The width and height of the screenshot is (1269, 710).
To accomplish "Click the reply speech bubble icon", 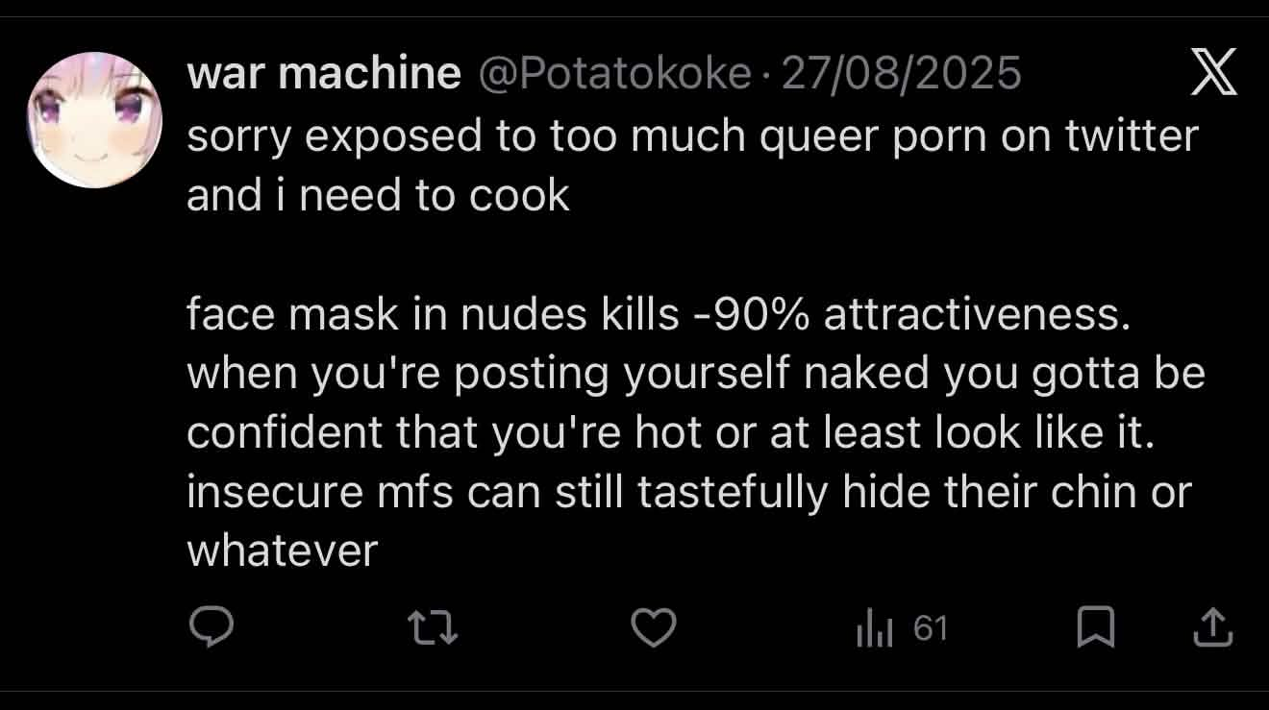I will click(x=210, y=628).
